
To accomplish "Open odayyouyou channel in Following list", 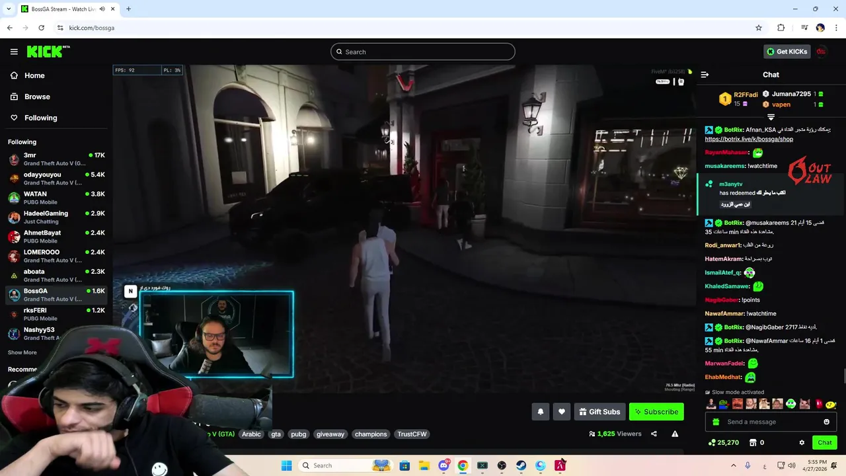I will pos(56,178).
